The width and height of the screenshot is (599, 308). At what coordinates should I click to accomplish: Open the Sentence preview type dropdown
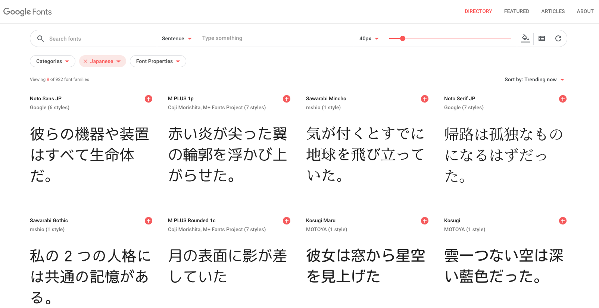pos(177,38)
